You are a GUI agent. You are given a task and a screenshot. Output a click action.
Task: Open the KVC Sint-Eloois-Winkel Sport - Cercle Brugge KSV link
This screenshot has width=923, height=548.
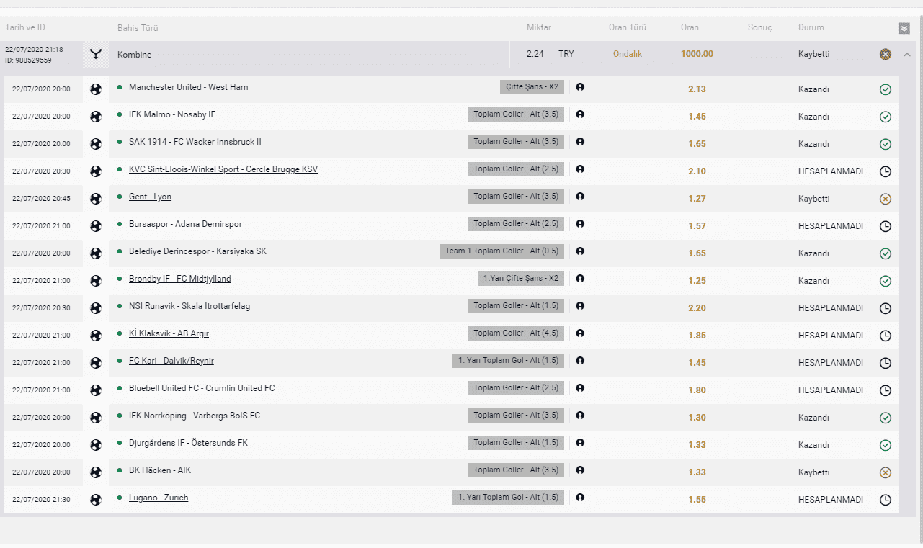(223, 169)
